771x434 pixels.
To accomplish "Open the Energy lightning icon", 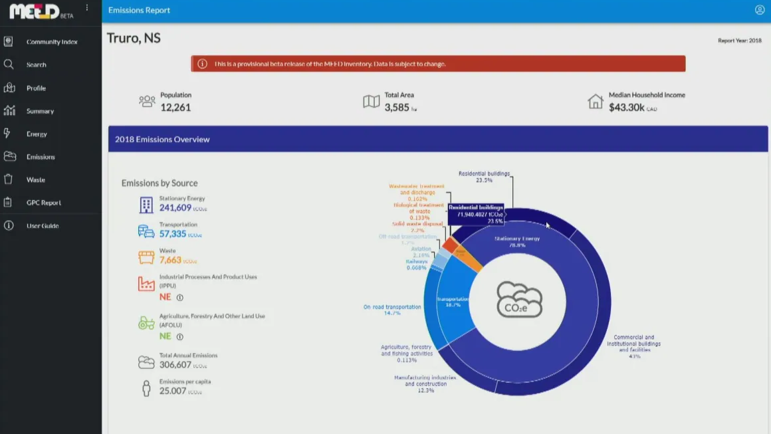I will click(7, 134).
